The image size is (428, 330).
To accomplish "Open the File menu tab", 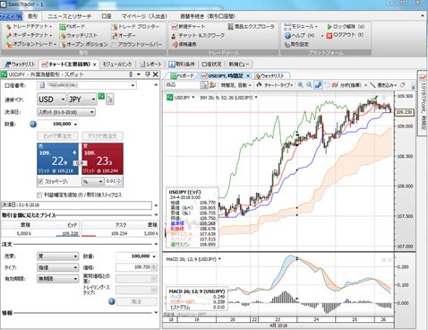I will click(11, 16).
